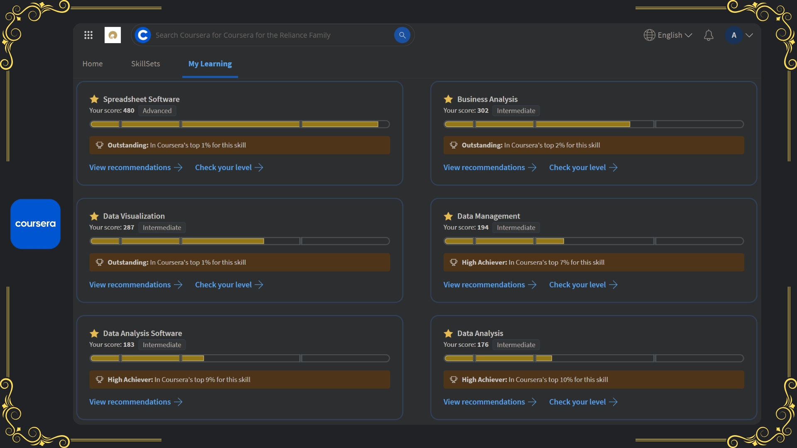
Task: View recommendations for Data Visualization
Action: (136, 285)
